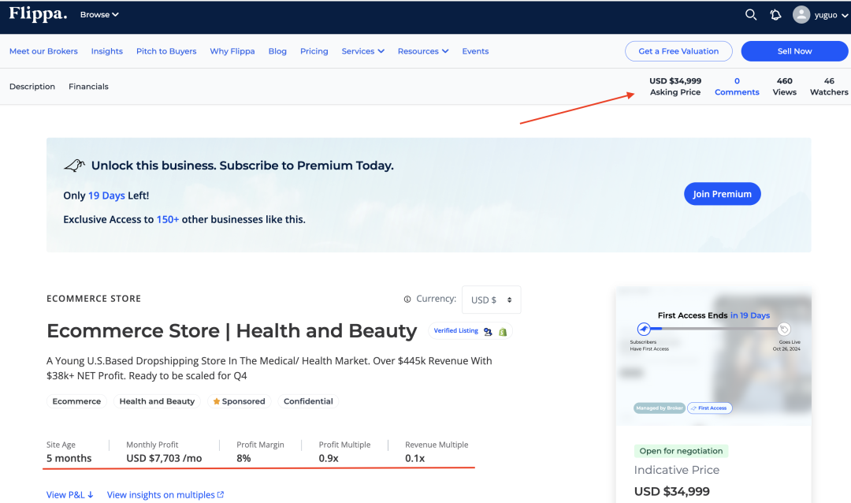
Task: Open the USD $ currency selector
Action: coord(491,300)
